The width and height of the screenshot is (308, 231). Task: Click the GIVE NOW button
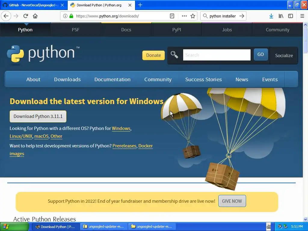coord(232,201)
